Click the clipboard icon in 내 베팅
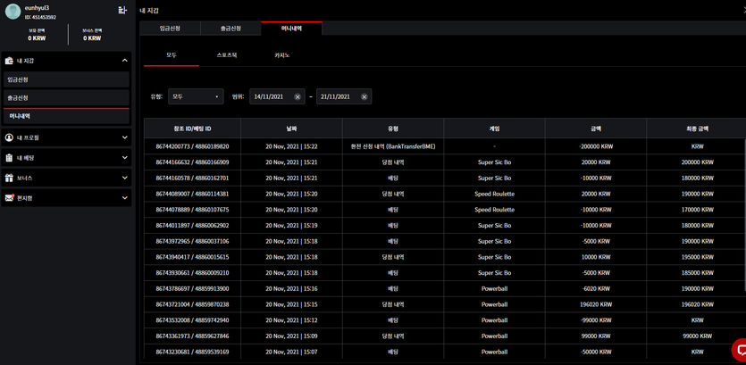This screenshot has width=746, height=365. point(9,158)
